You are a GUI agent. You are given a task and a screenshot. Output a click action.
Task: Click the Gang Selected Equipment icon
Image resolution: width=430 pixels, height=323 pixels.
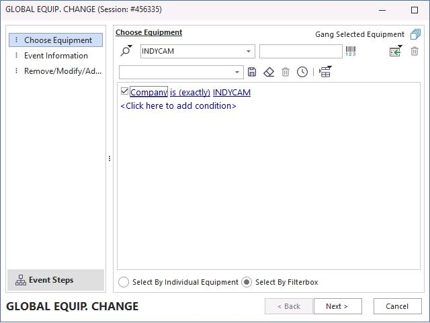pos(415,34)
